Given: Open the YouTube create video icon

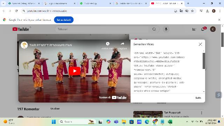Looking at the screenshot, I should [x=194, y=29].
